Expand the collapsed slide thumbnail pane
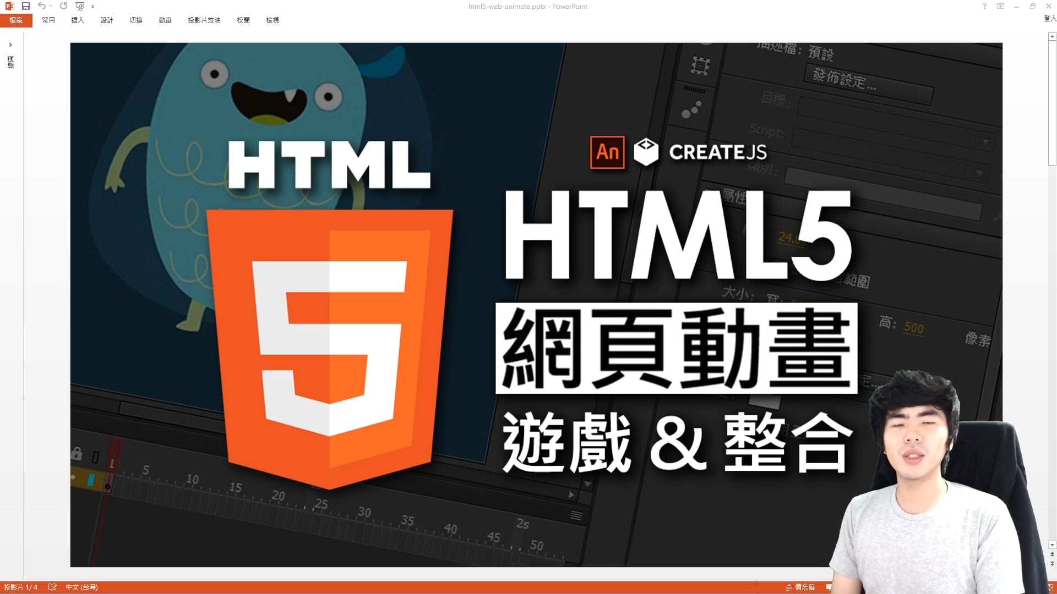1057x594 pixels. pos(10,45)
